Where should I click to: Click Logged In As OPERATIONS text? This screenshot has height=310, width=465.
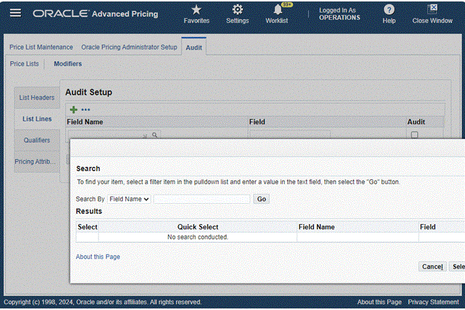click(x=339, y=14)
